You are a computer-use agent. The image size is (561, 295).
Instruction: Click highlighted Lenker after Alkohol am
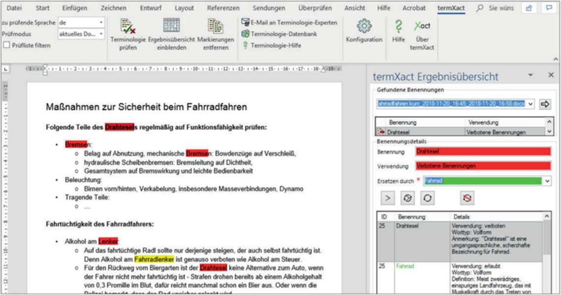[x=108, y=241]
